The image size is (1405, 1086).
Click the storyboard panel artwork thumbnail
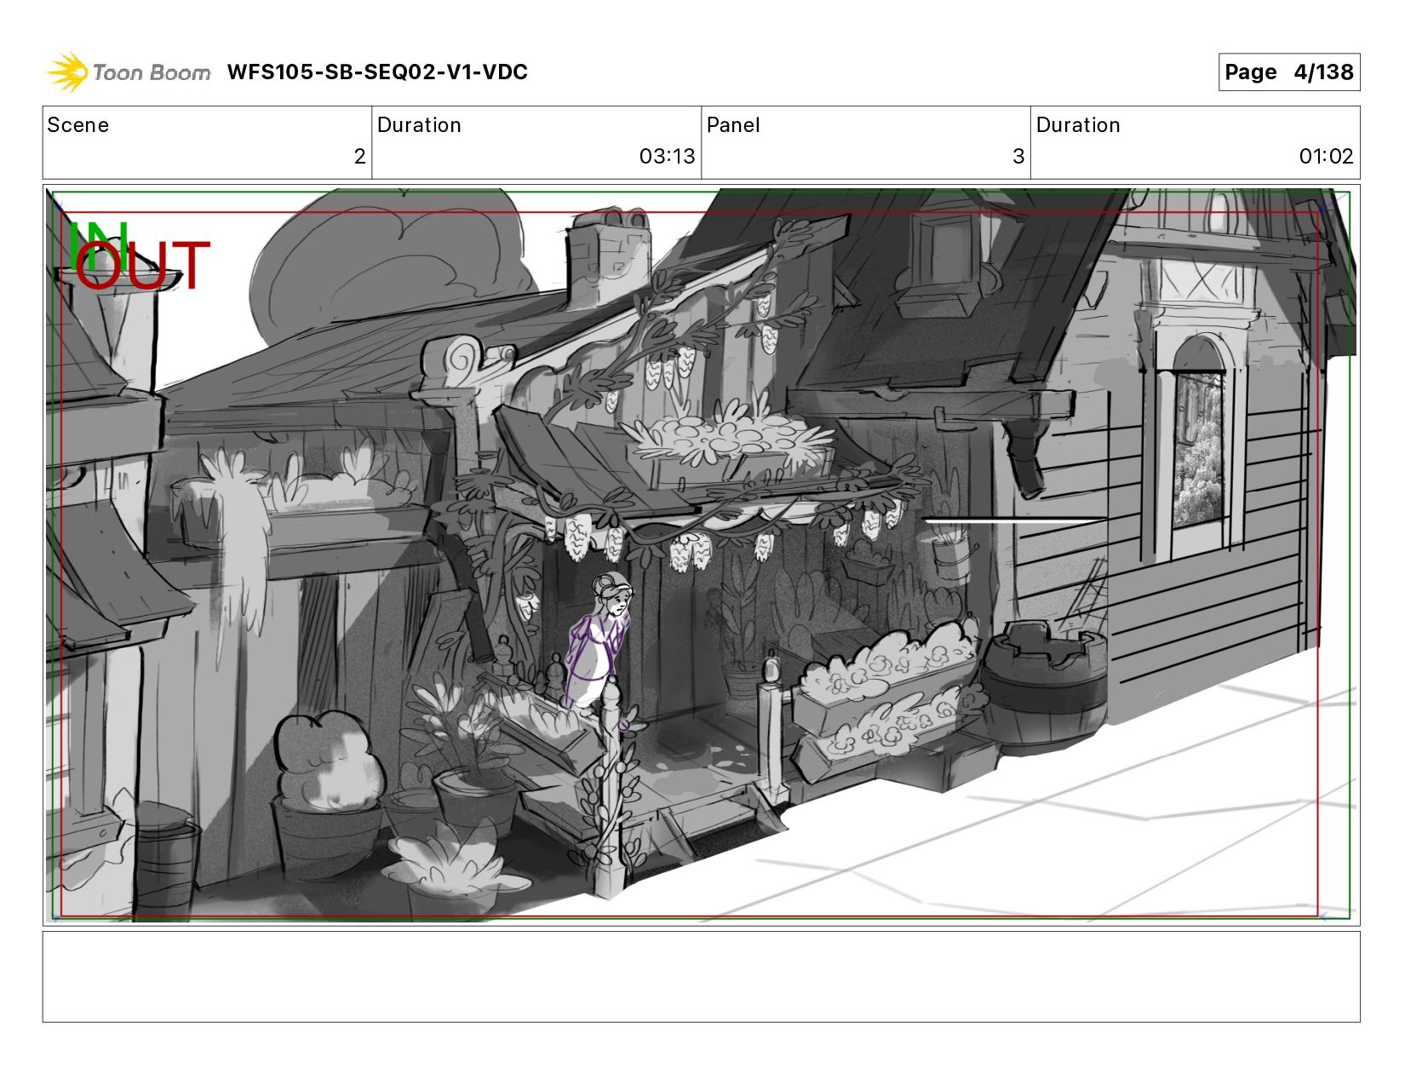click(701, 555)
